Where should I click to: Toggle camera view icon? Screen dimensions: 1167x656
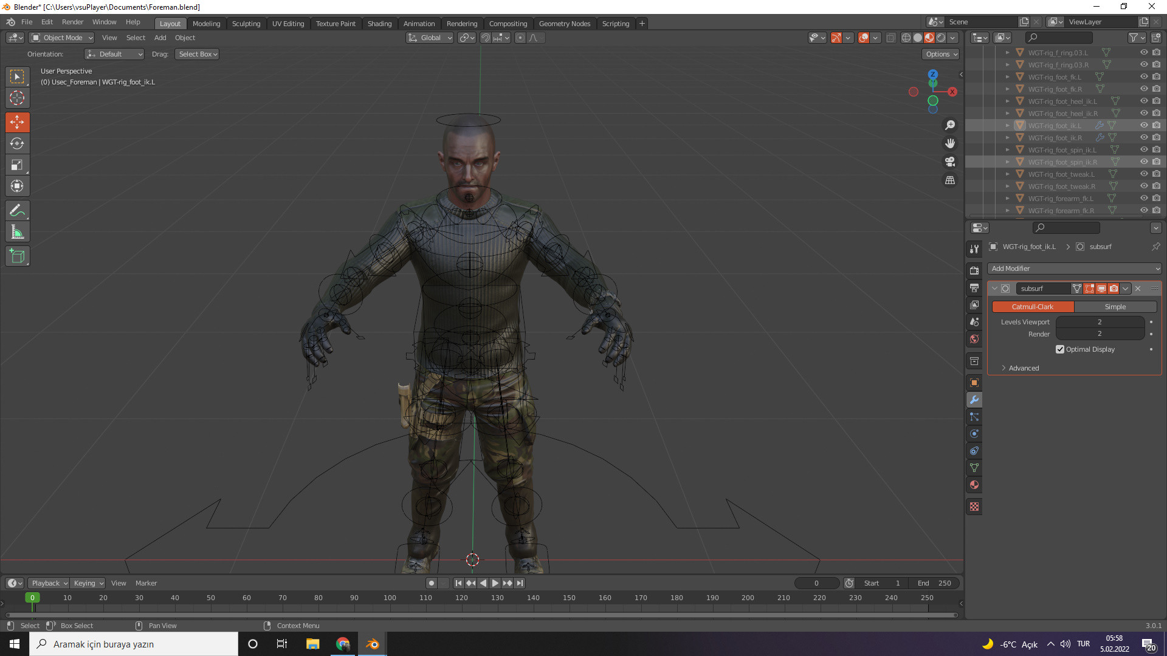tap(949, 162)
